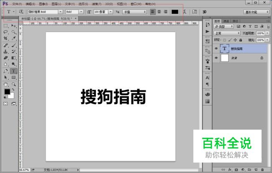Select the Spot Healing Brush tool
The width and height of the screenshot is (272, 173).
coord(5,45)
